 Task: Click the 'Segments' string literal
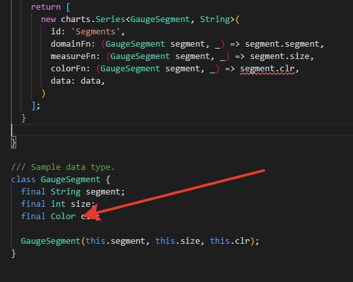tap(96, 32)
